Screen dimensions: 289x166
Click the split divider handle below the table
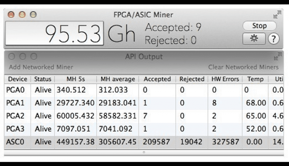144,152
